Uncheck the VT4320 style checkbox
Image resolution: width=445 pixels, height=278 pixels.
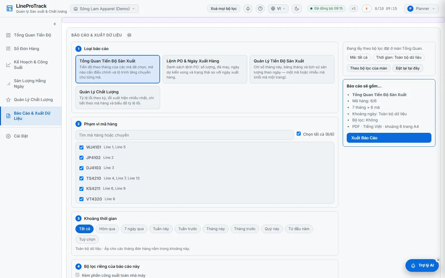pos(82,199)
